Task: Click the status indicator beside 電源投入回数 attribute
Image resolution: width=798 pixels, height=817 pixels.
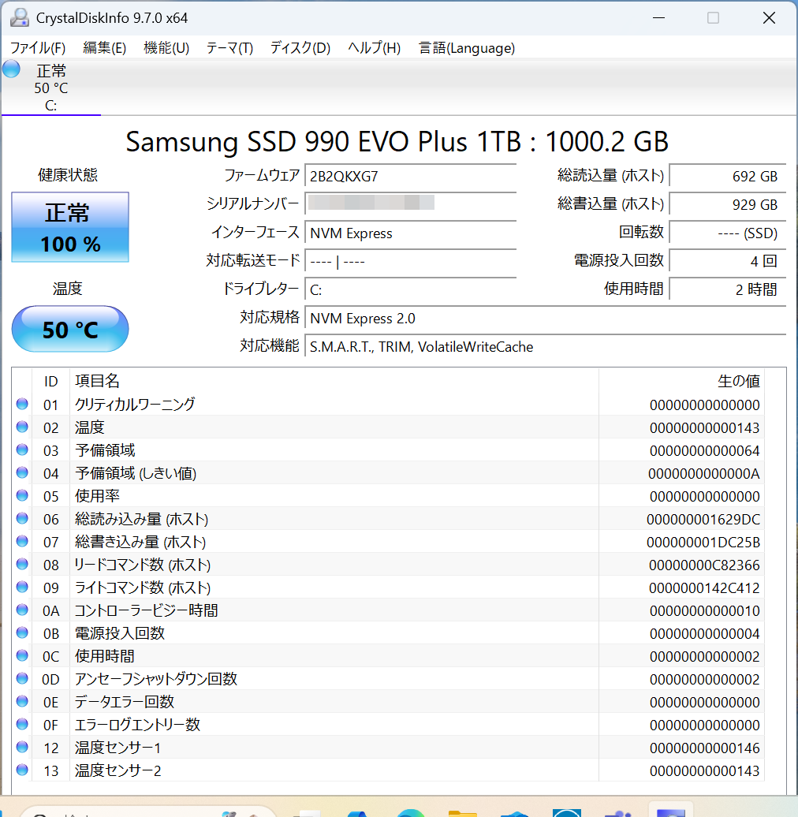Action: (x=23, y=633)
